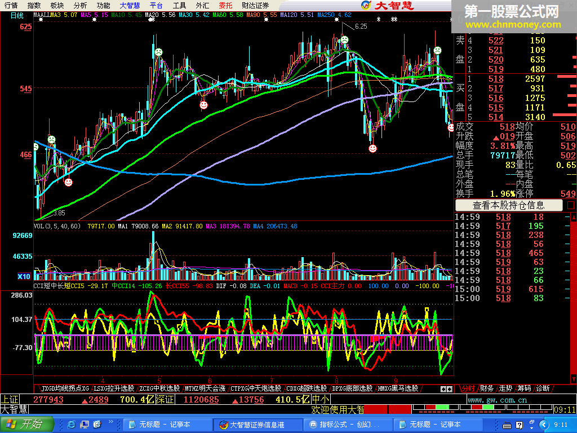
Task: Select the ZCXG中秋选股 indicator tab
Action: pos(159,388)
